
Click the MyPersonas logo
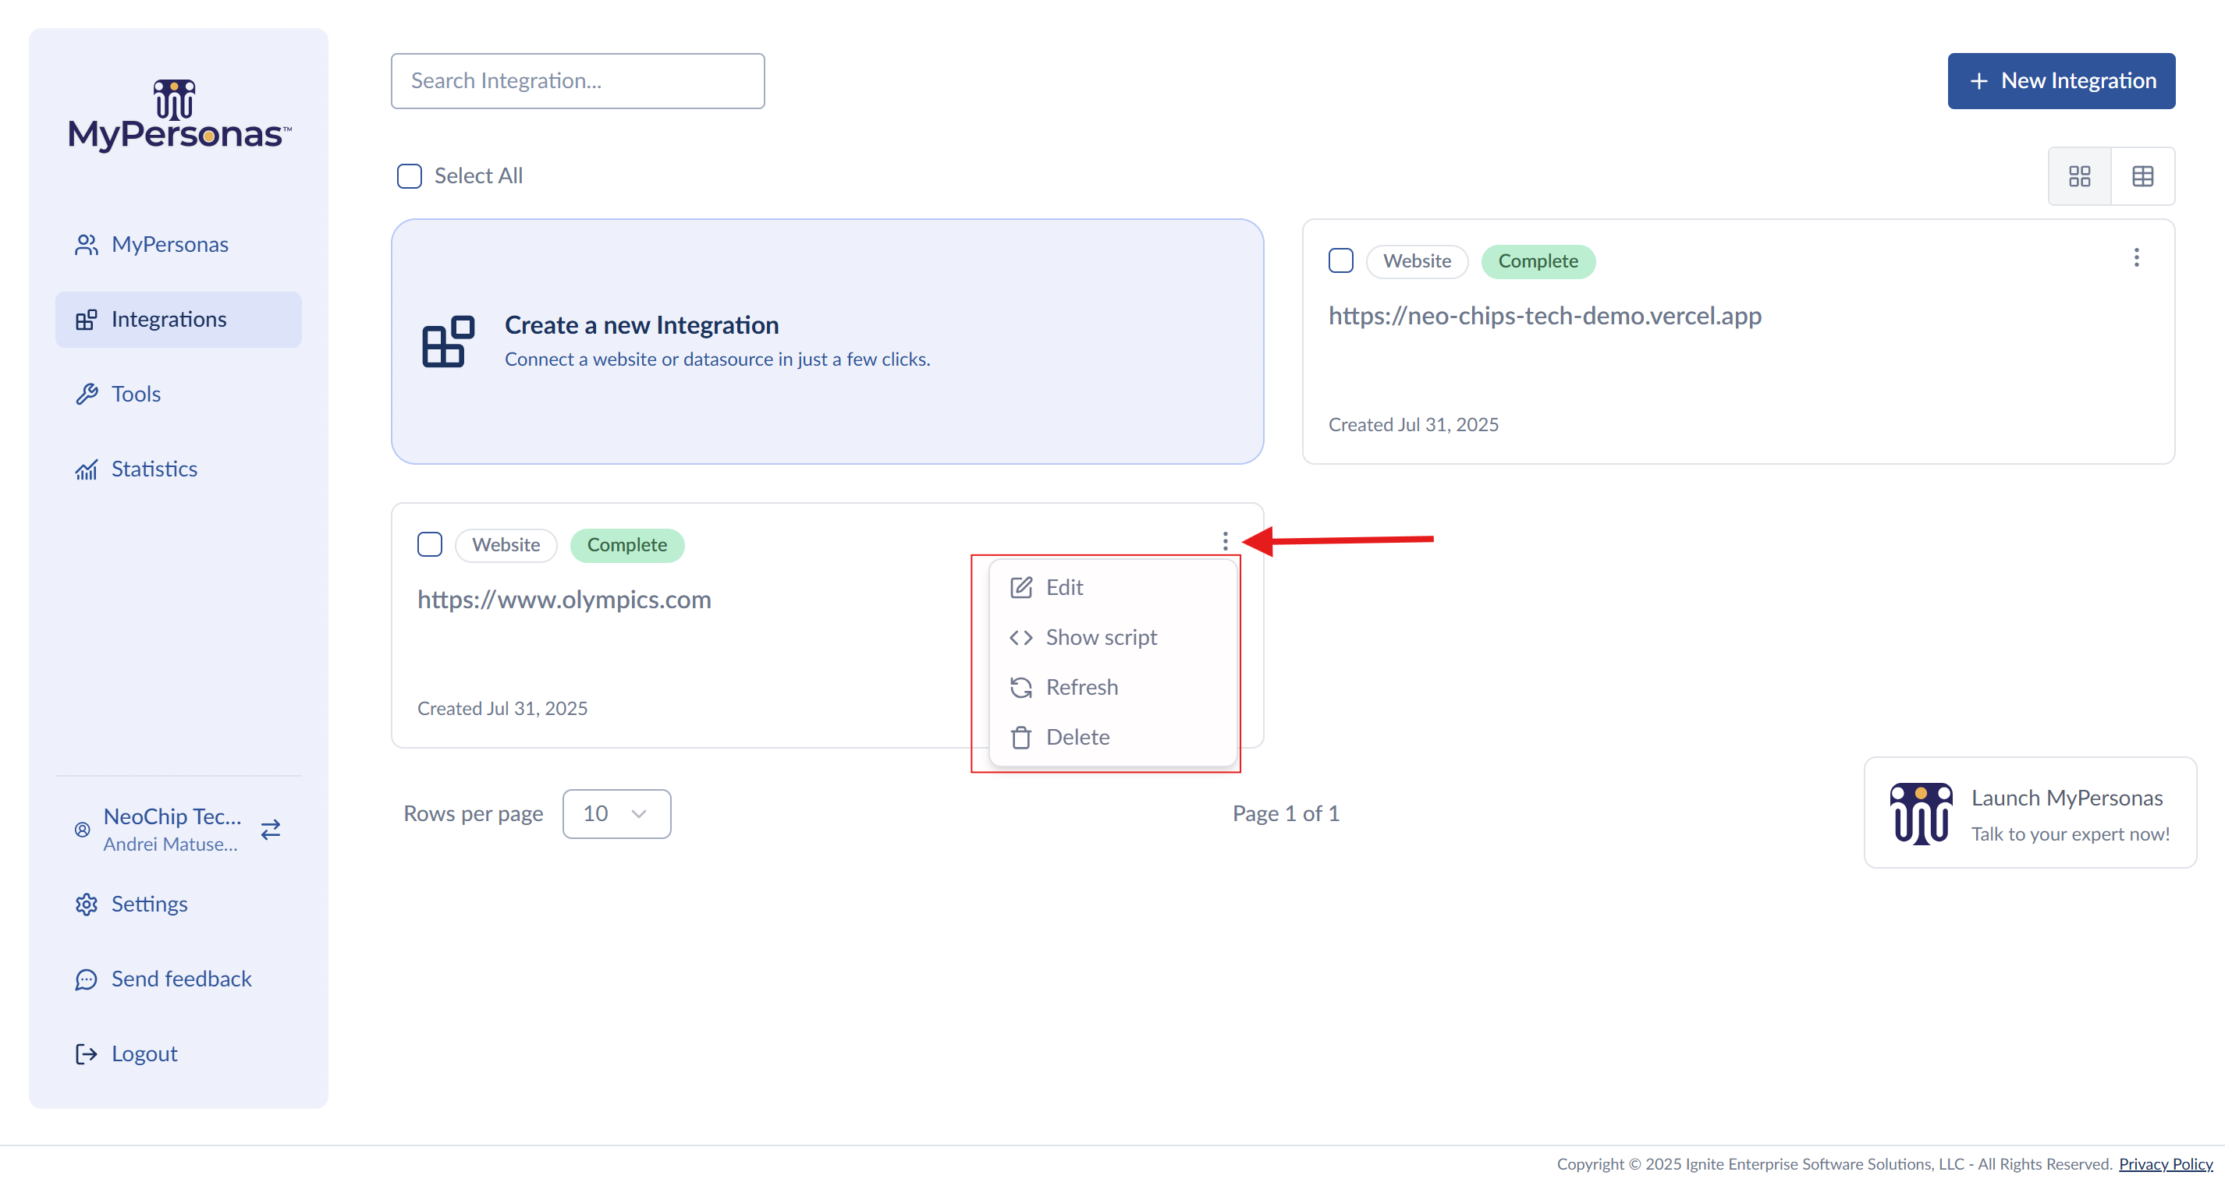179,115
